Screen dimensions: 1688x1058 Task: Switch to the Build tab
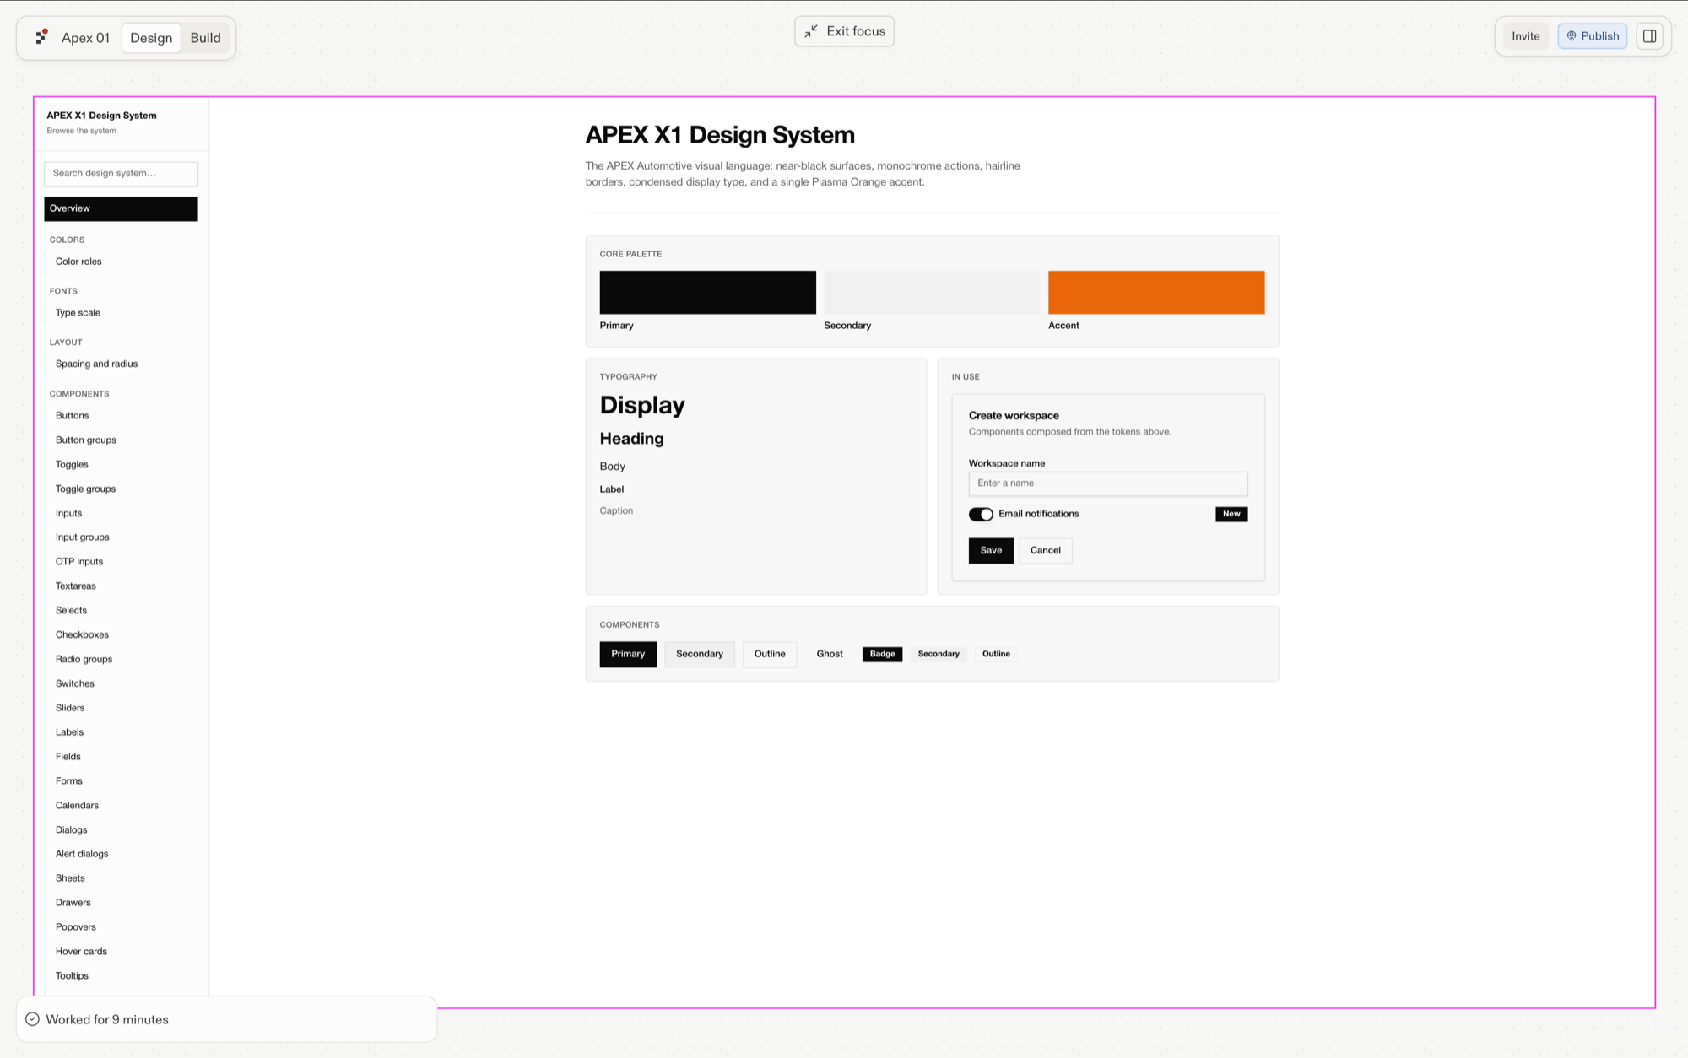pyautogui.click(x=205, y=38)
